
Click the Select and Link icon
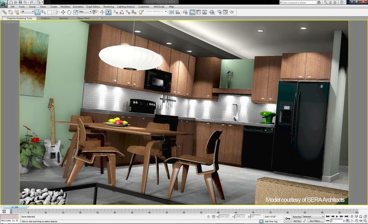[x=4, y=12]
